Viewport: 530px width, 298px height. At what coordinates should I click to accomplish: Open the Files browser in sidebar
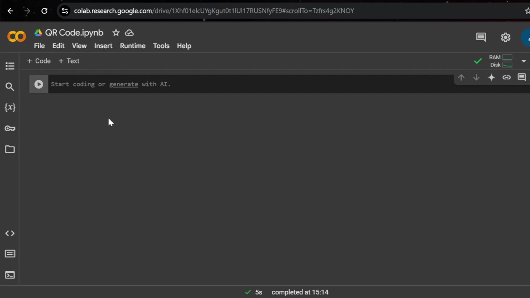[x=10, y=149]
